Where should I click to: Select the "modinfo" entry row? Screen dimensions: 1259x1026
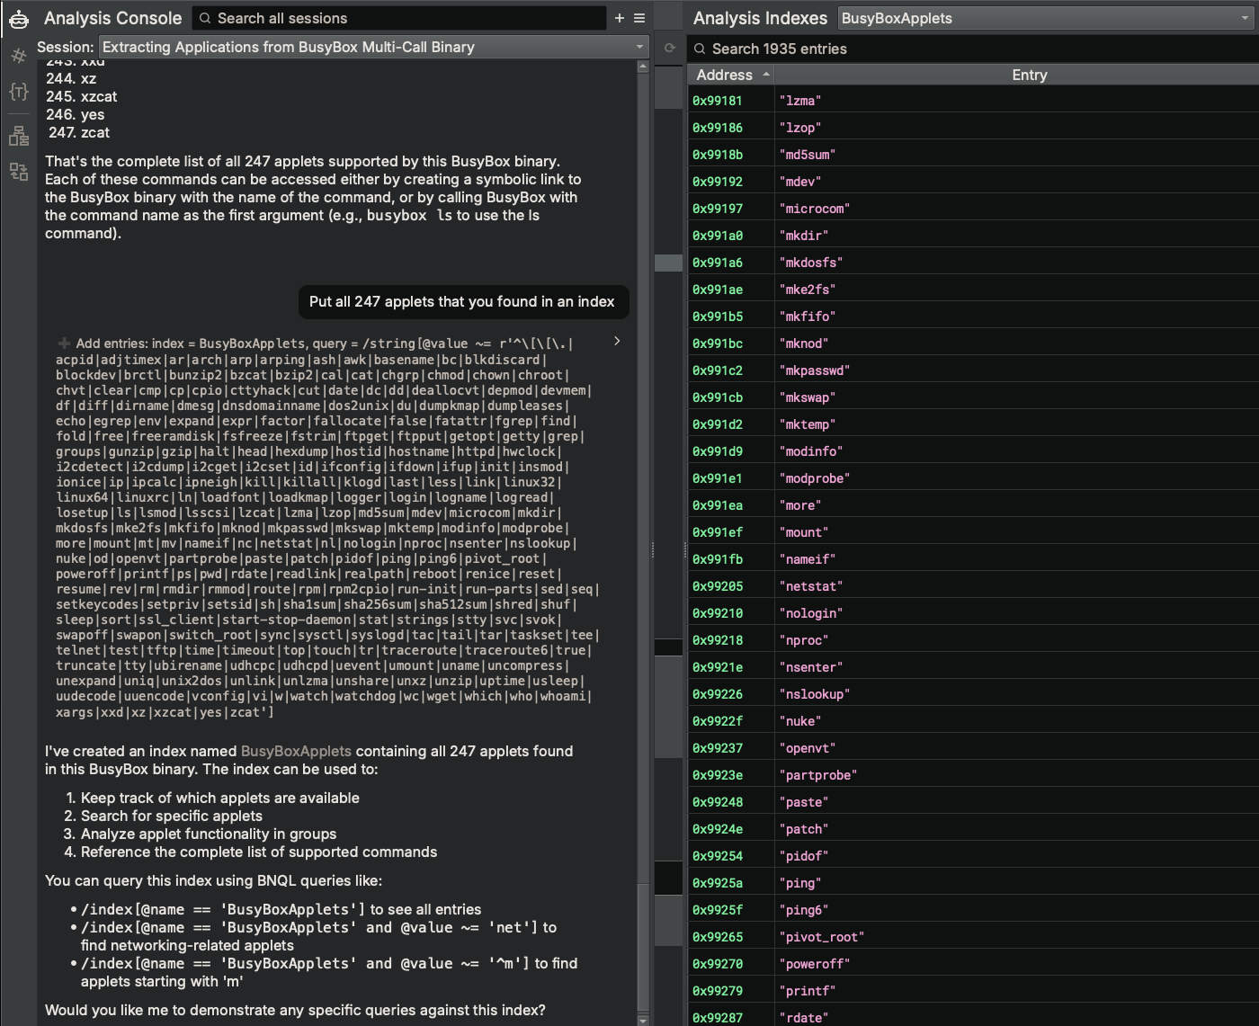973,451
